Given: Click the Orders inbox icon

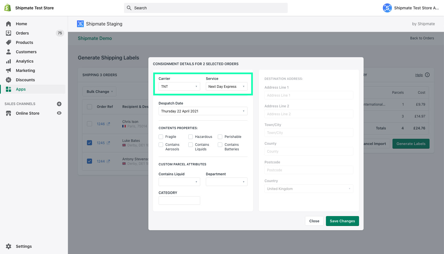Looking at the screenshot, I should coord(8,33).
